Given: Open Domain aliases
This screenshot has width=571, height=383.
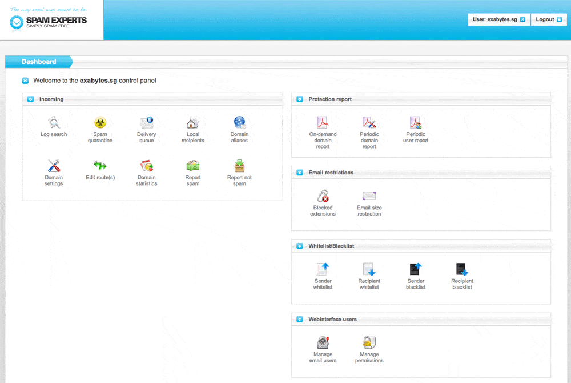Looking at the screenshot, I should (x=239, y=130).
